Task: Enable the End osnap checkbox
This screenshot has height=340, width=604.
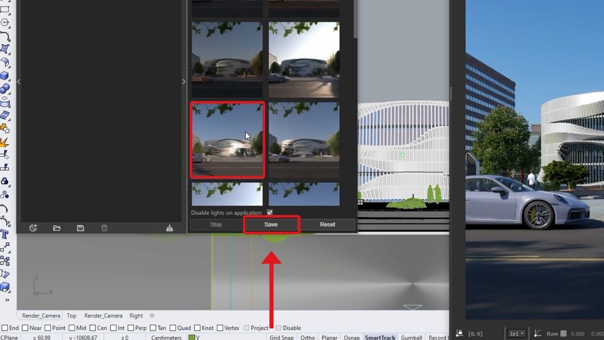Action: click(x=5, y=328)
